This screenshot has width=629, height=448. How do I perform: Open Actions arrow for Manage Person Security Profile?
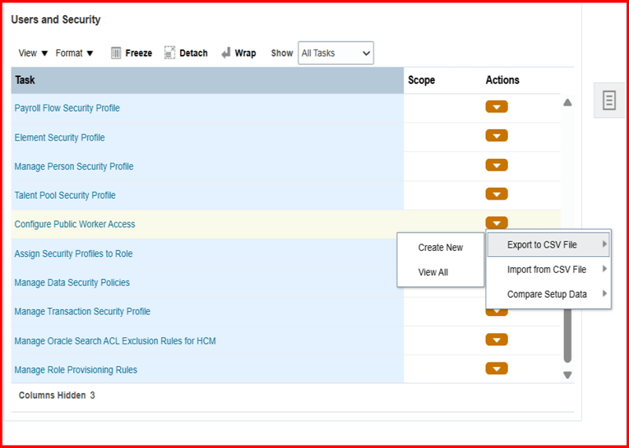point(496,165)
